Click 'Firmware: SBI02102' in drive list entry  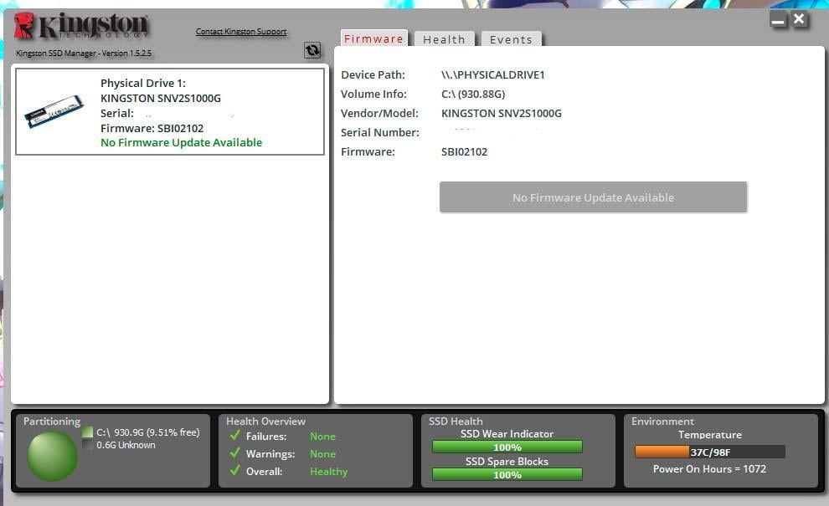click(x=152, y=128)
